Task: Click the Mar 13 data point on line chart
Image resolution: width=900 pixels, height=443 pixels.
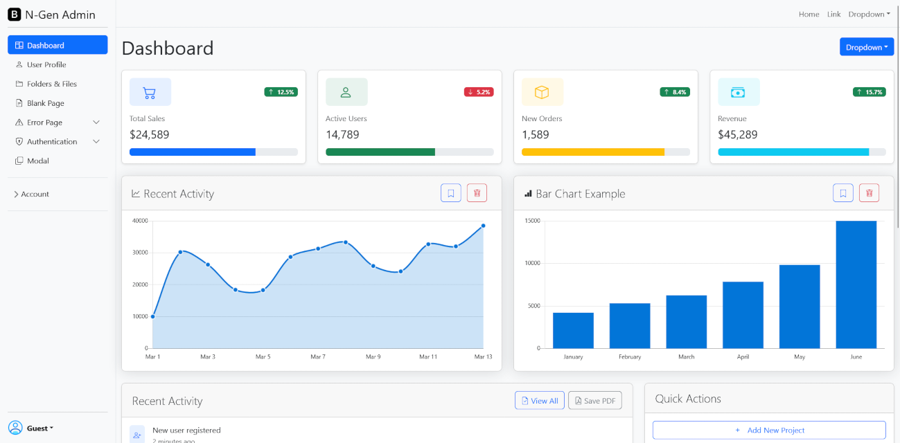Action: (484, 226)
